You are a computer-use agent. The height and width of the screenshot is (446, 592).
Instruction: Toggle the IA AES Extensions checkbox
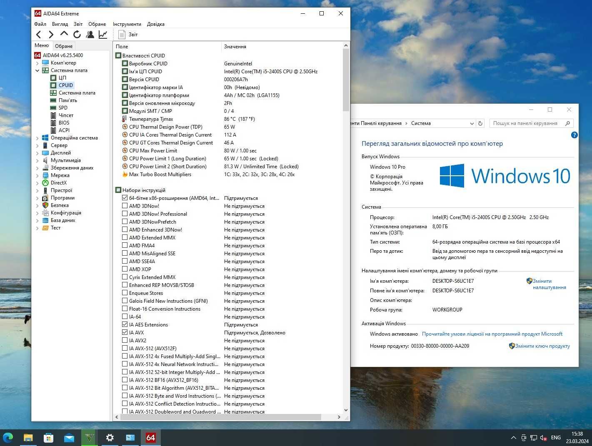125,325
